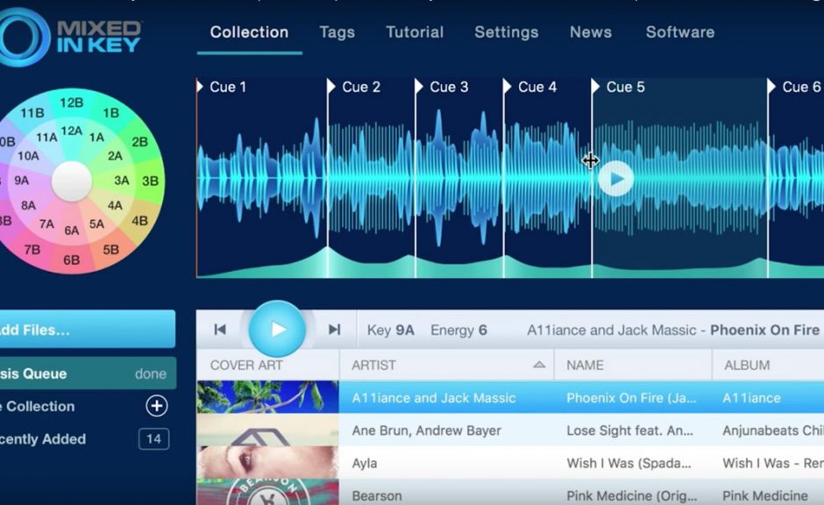
Task: Click the large round play button
Action: 278,330
